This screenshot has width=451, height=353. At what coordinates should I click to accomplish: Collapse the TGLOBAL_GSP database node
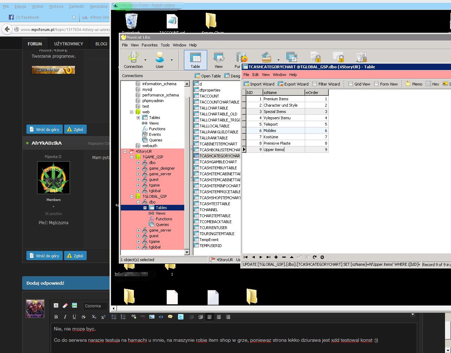[131, 196]
